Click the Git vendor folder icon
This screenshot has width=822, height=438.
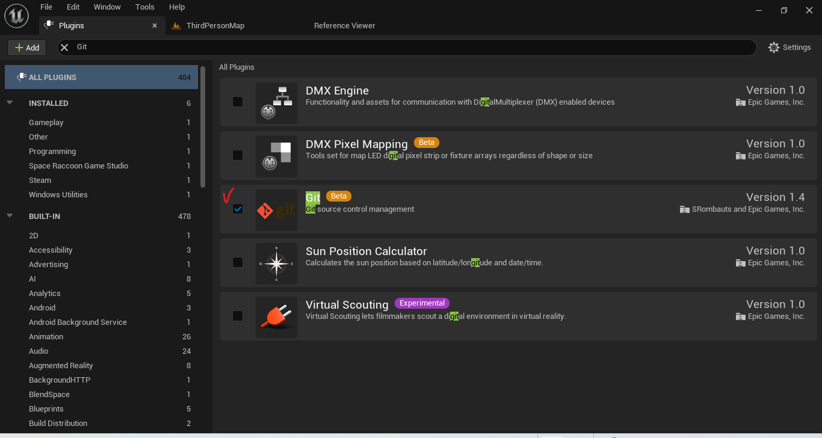tap(684, 209)
